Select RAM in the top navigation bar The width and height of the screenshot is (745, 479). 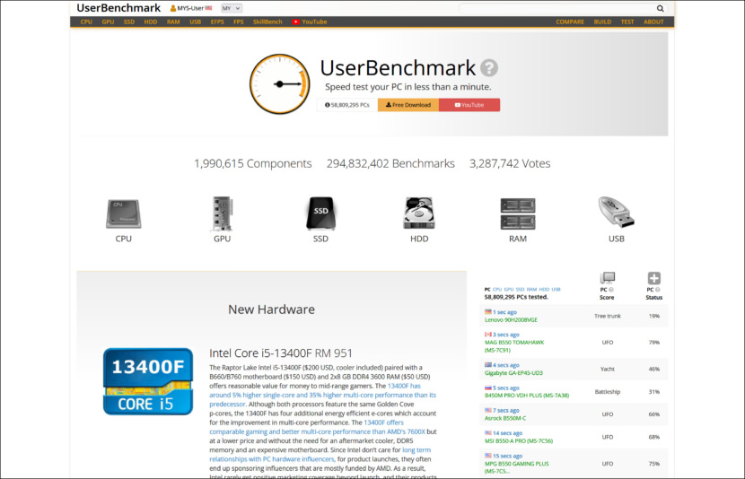pos(173,22)
